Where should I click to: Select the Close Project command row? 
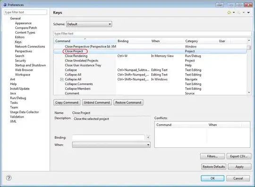(x=150, y=51)
